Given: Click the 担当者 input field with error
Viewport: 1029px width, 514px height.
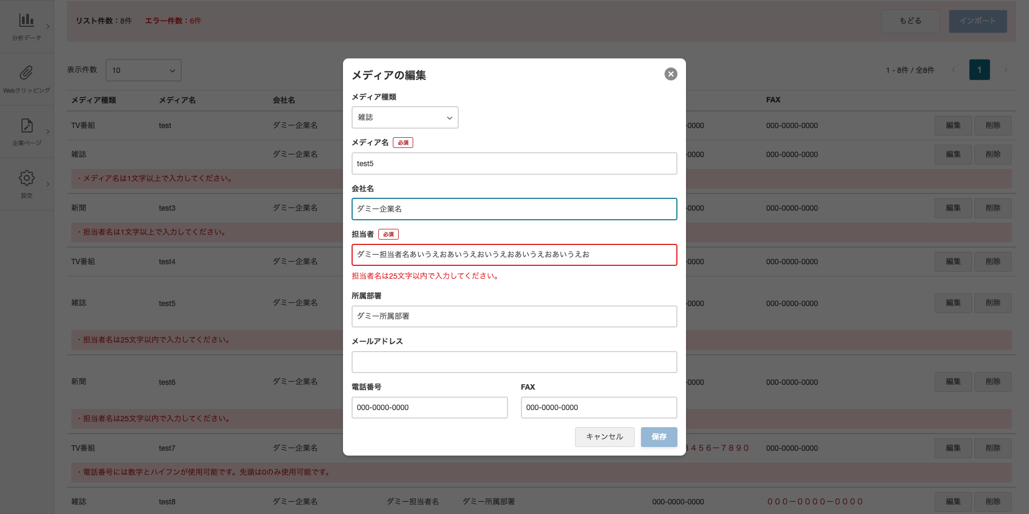Looking at the screenshot, I should pyautogui.click(x=514, y=255).
